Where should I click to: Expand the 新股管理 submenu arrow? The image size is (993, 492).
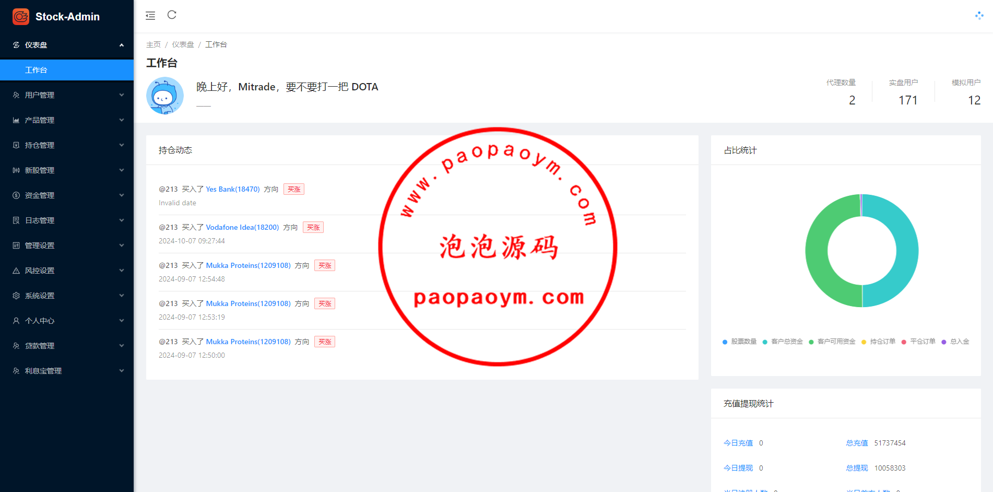pos(122,170)
